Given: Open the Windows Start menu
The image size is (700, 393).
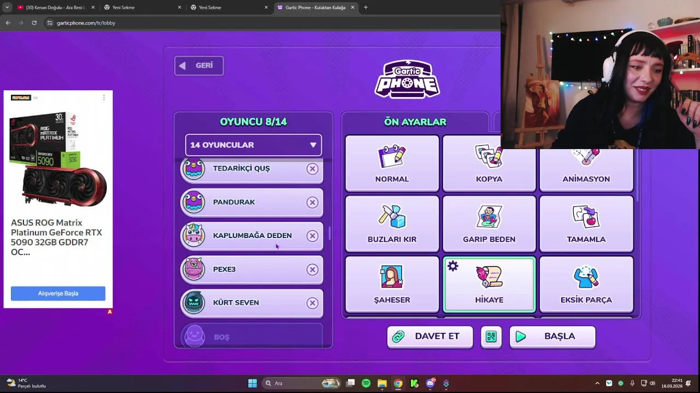Looking at the screenshot, I should 252,383.
